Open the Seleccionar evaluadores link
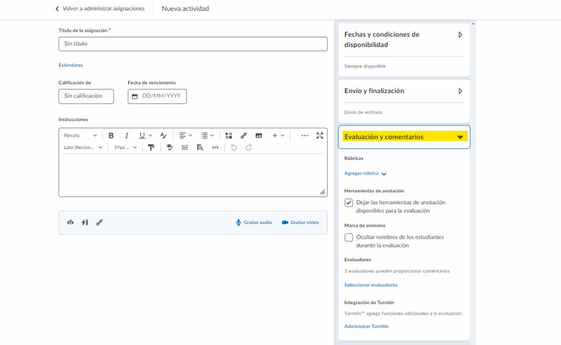The width and height of the screenshot is (561, 345). click(x=371, y=285)
